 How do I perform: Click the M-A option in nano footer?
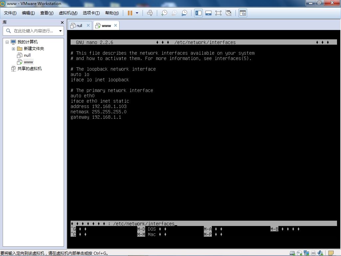(213, 229)
